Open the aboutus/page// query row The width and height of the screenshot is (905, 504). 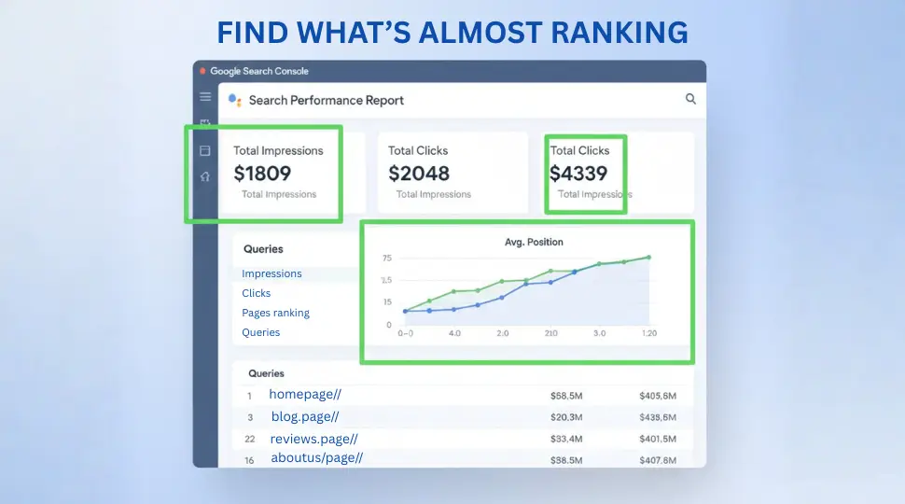316,458
